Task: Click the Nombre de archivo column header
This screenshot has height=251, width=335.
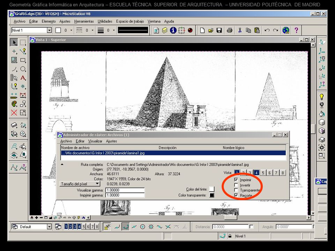Action: [x=75, y=147]
